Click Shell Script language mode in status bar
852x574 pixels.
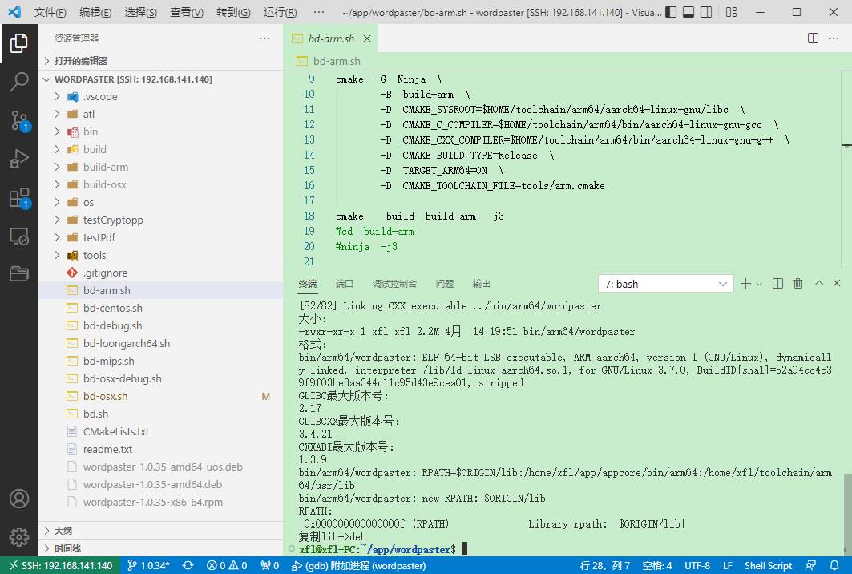pyautogui.click(x=767, y=565)
